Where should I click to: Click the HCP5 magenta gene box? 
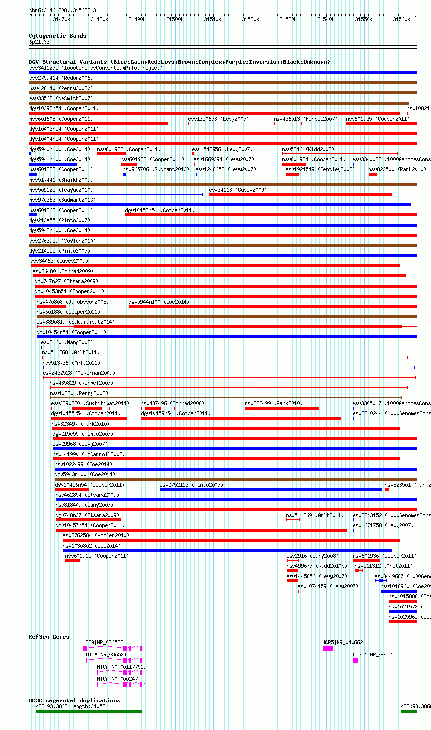click(328, 648)
